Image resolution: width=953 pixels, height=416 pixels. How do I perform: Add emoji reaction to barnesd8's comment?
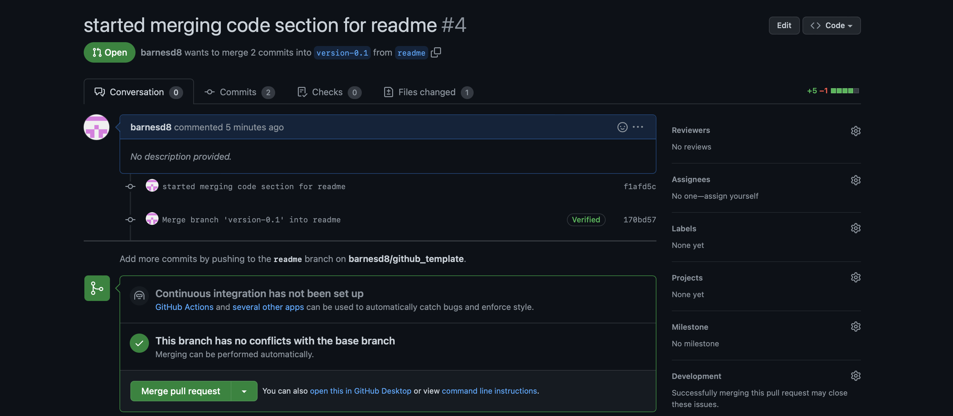622,127
